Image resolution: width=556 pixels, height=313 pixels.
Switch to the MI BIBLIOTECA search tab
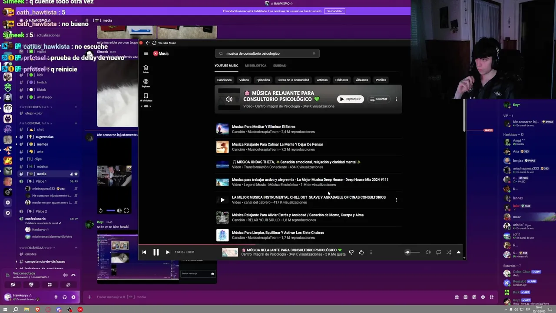255,66
